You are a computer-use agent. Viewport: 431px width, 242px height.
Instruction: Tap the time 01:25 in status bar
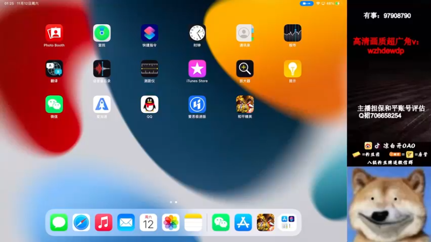click(9, 3)
